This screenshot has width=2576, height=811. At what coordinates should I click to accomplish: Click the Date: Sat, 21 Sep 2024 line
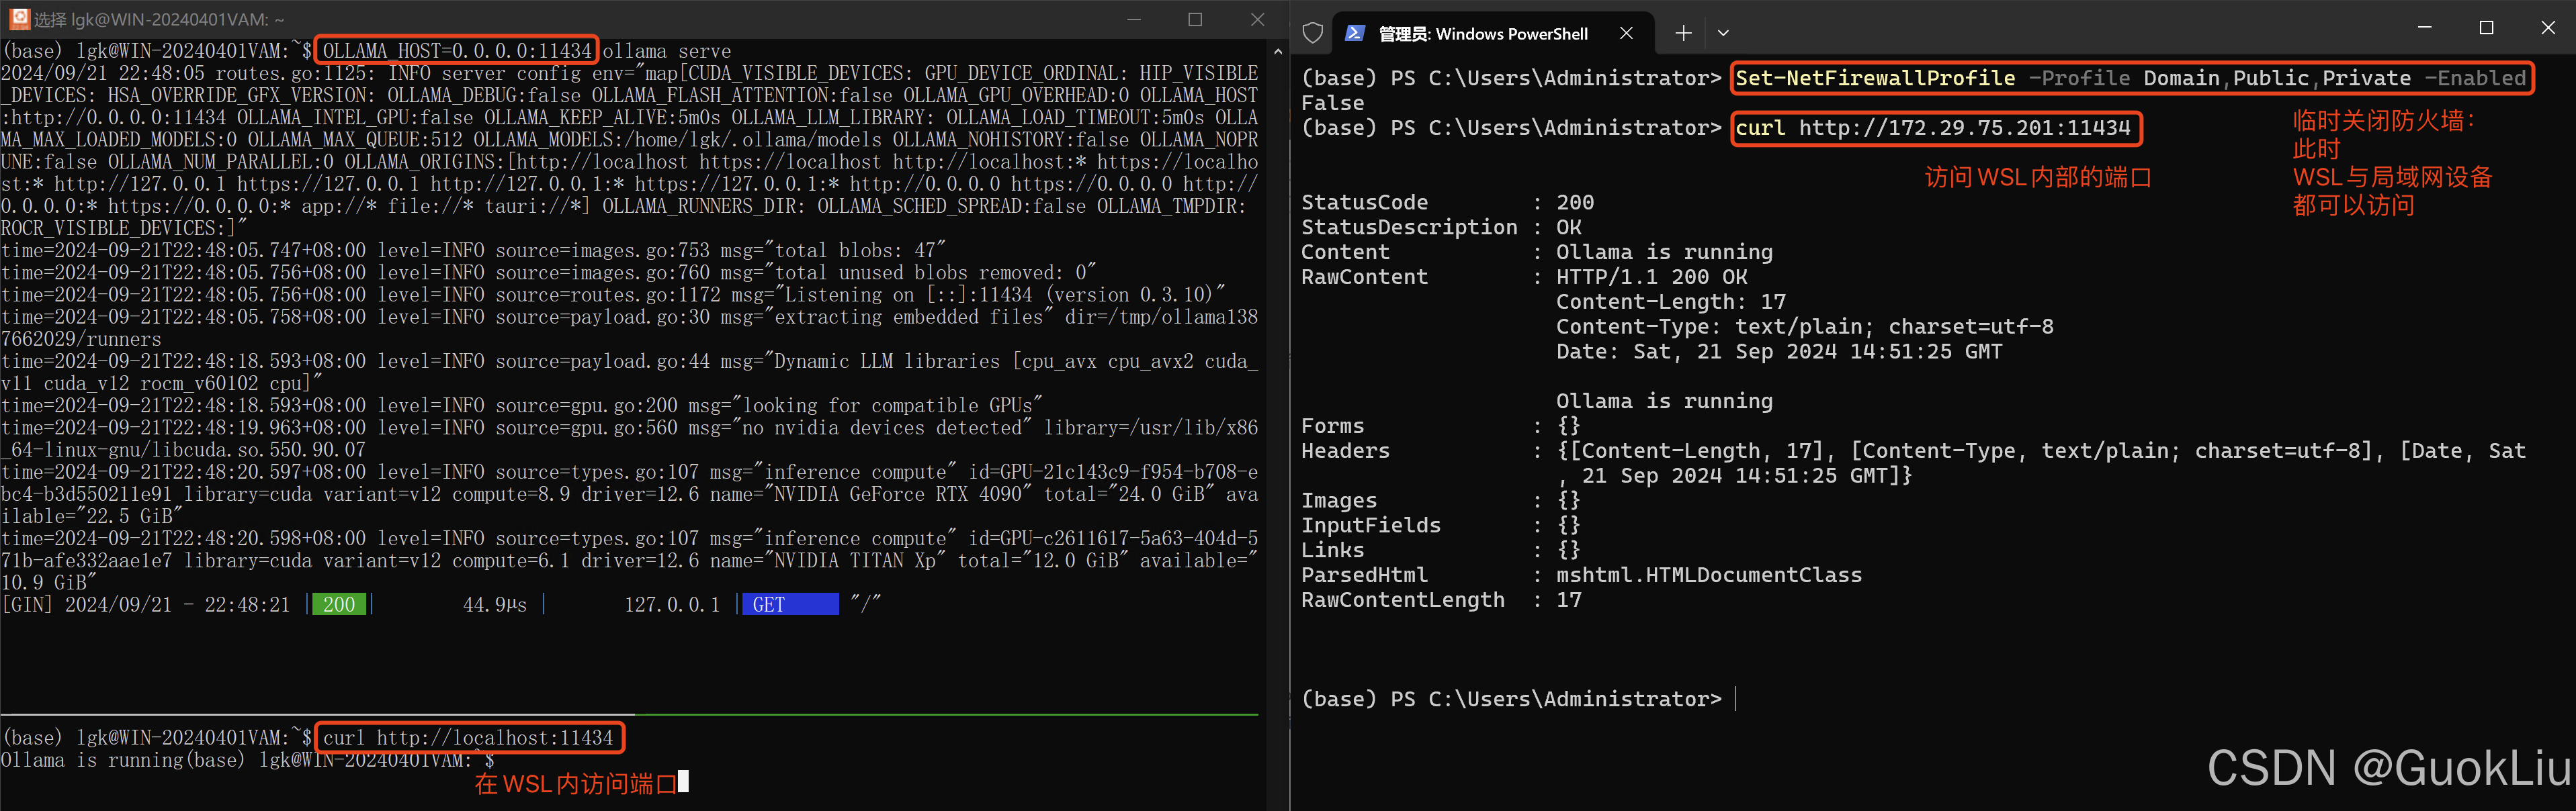pos(1779,352)
